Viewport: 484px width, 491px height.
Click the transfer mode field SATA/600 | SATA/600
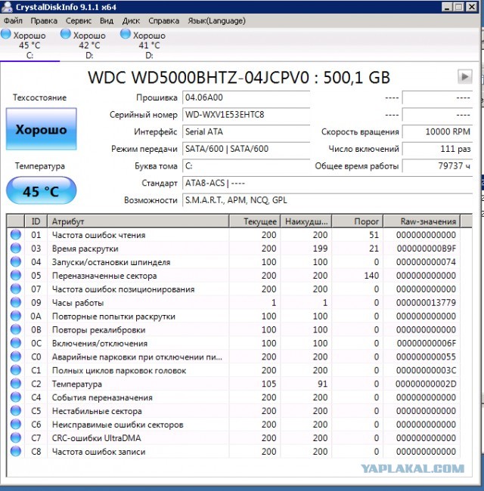246,149
